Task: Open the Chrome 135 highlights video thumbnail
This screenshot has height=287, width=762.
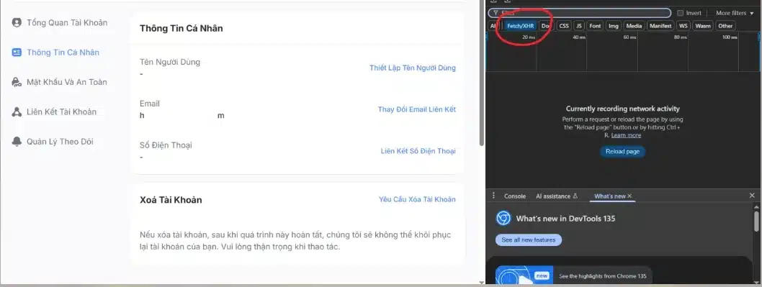Action: click(x=524, y=275)
